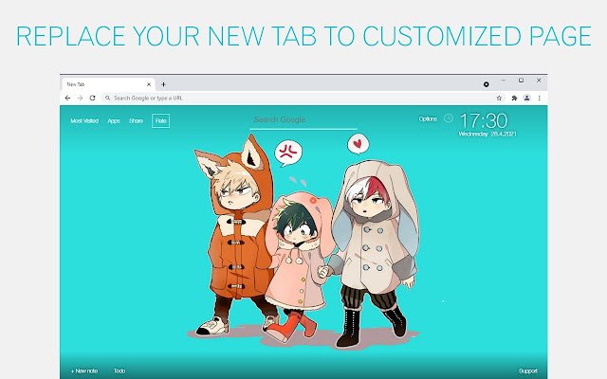Click the Wednesday 28.4.2021 date text
Image resolution: width=607 pixels, height=379 pixels.
point(487,135)
